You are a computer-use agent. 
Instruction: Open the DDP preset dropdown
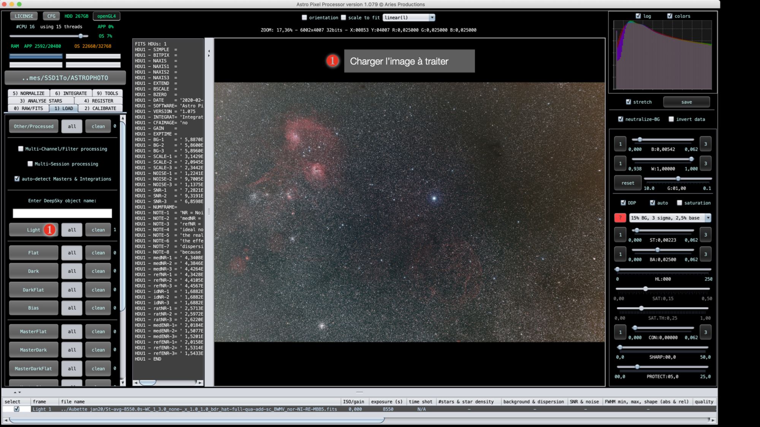[x=670, y=218]
